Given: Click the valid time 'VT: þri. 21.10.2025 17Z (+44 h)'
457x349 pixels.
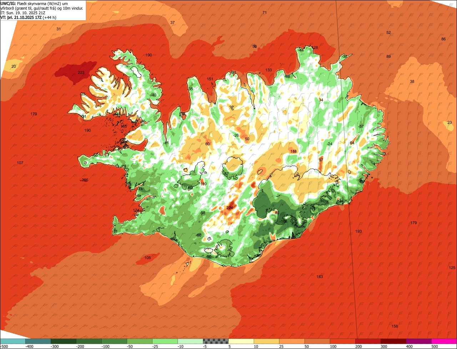Looking at the screenshot, I should pyautogui.click(x=28, y=17).
